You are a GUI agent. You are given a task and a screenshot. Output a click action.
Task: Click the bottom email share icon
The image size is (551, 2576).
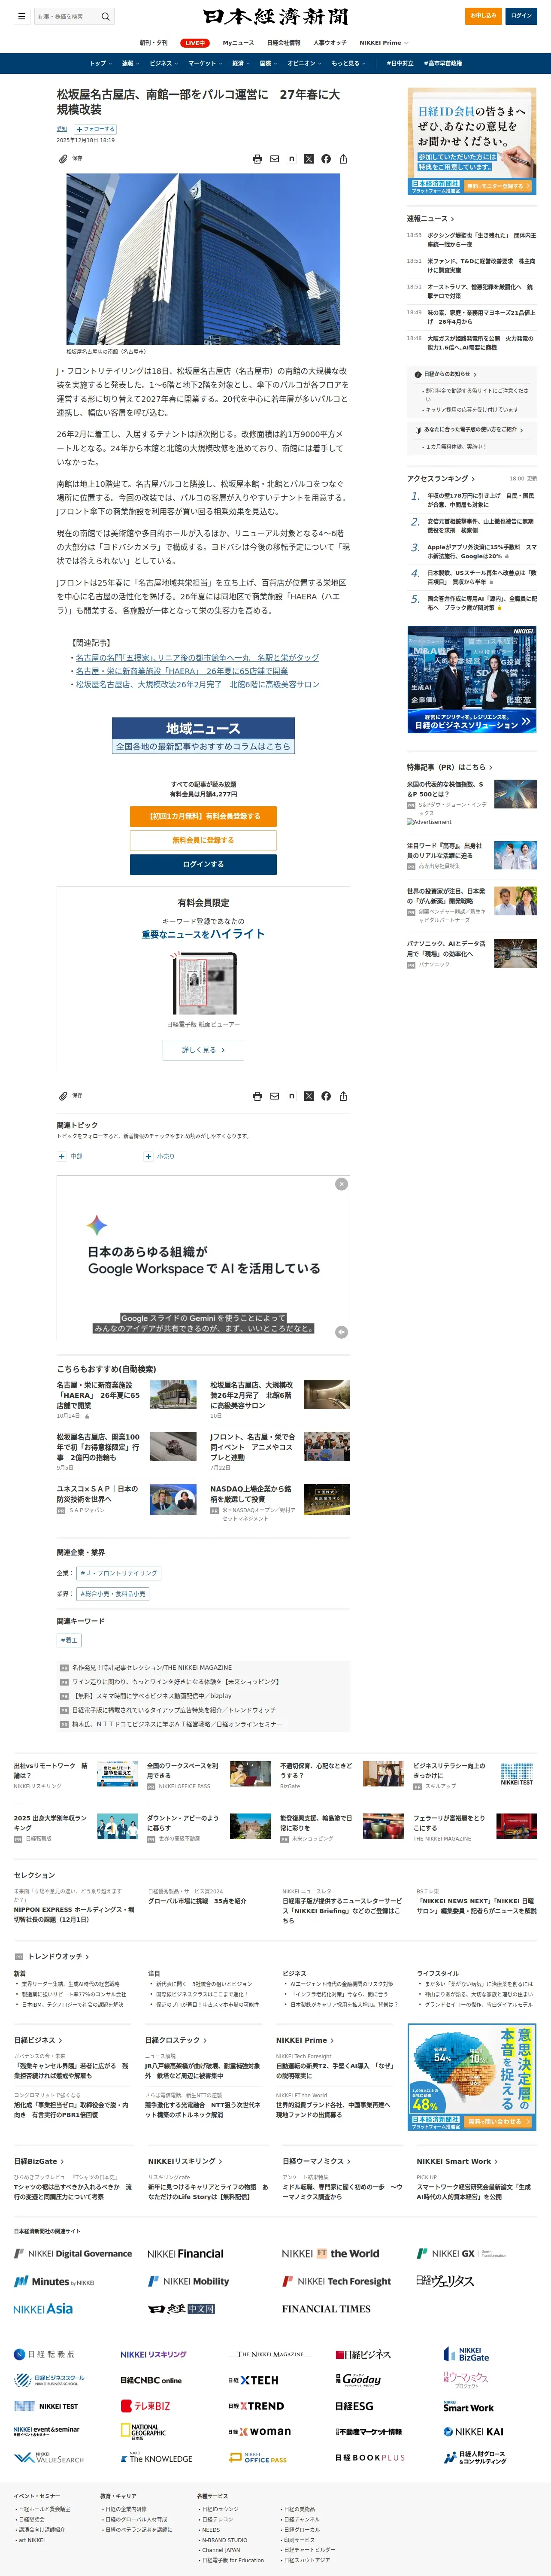274,1096
